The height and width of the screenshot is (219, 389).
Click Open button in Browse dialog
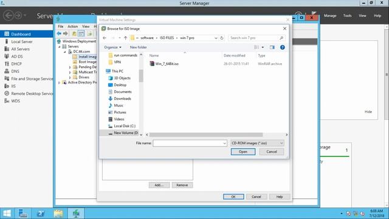243,151
